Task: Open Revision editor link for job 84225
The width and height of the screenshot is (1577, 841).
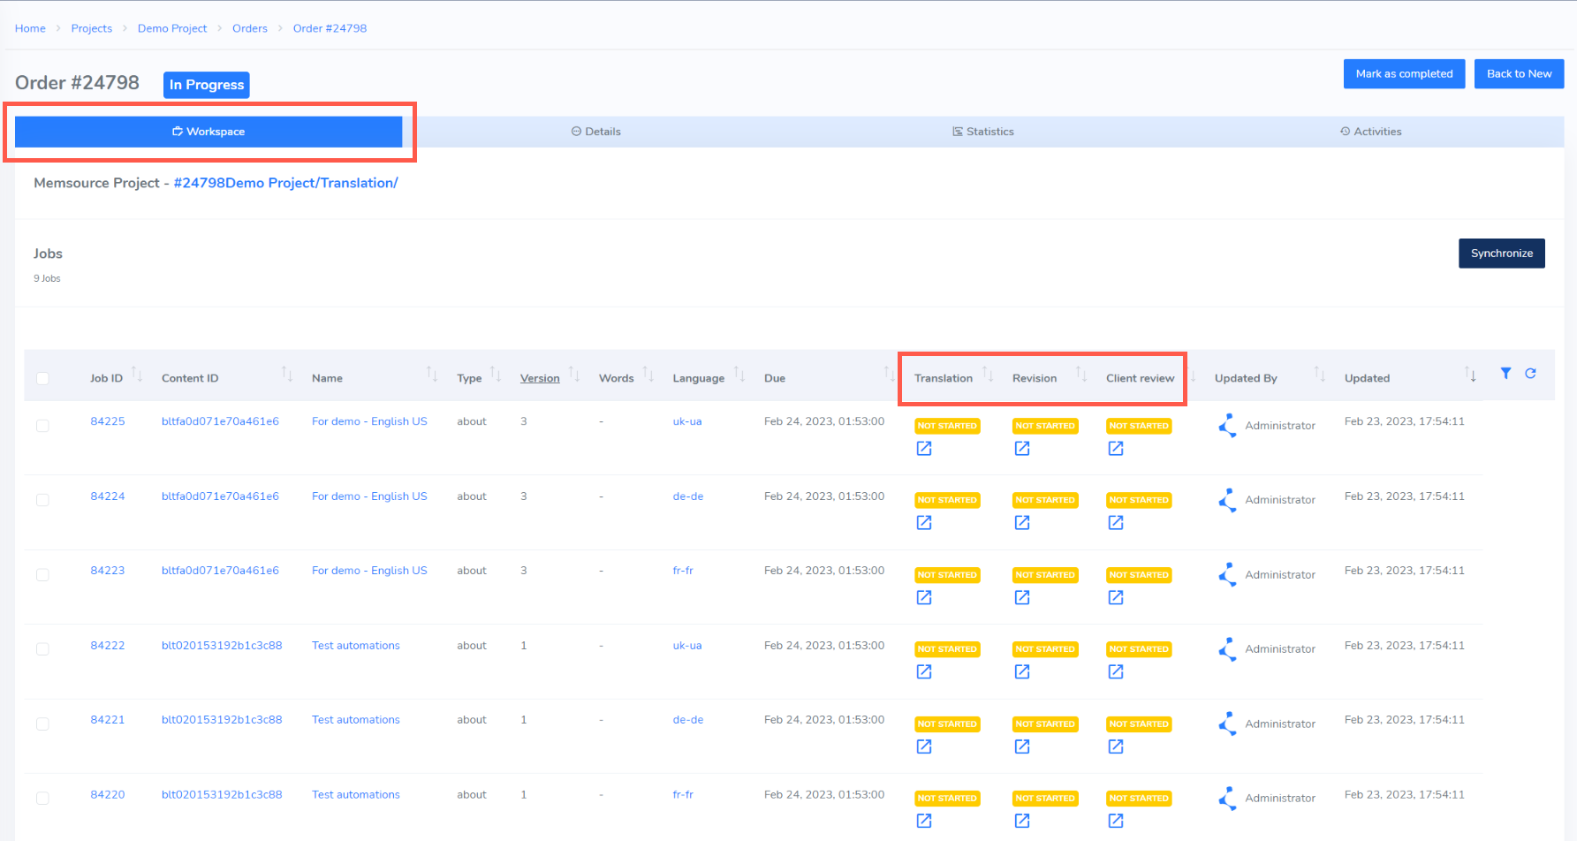Action: coord(1022,449)
